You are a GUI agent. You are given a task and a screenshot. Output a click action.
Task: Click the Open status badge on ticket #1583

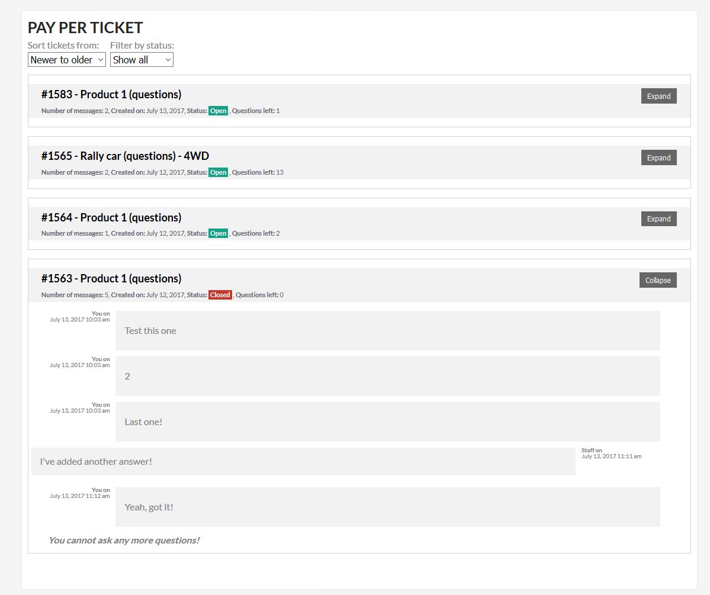(218, 111)
